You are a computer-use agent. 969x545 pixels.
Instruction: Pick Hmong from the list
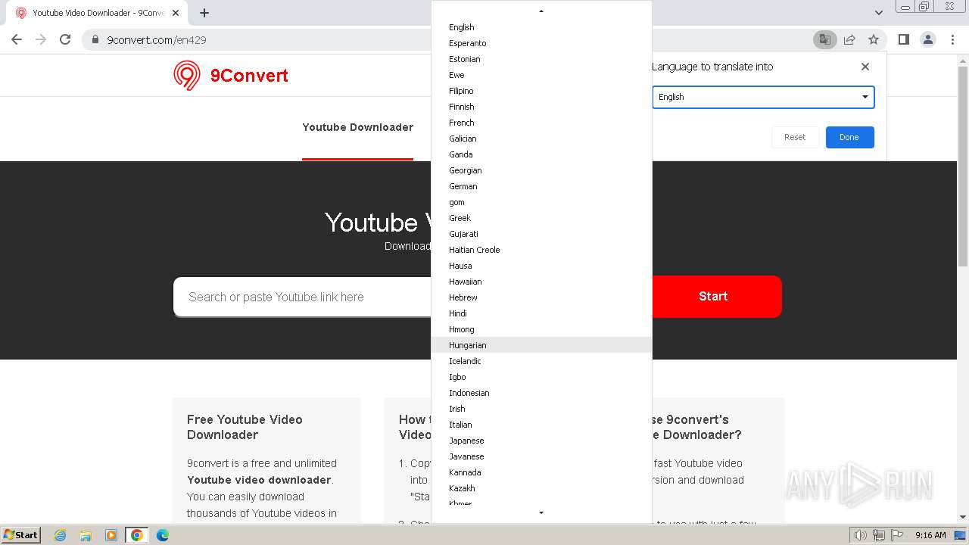pyautogui.click(x=541, y=329)
